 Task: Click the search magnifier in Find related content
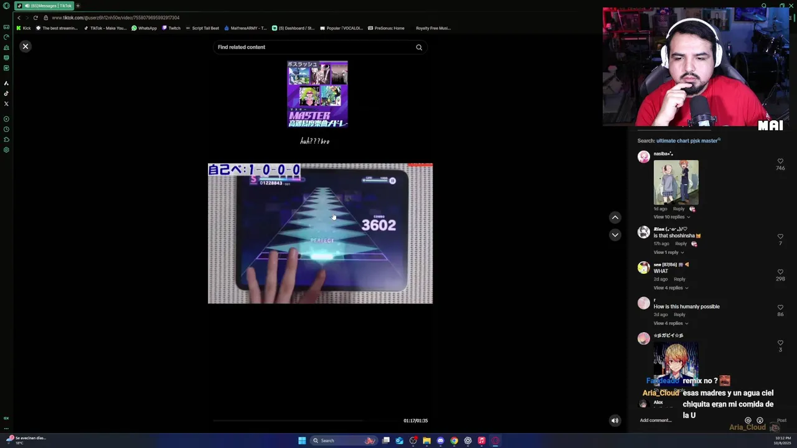click(x=419, y=47)
